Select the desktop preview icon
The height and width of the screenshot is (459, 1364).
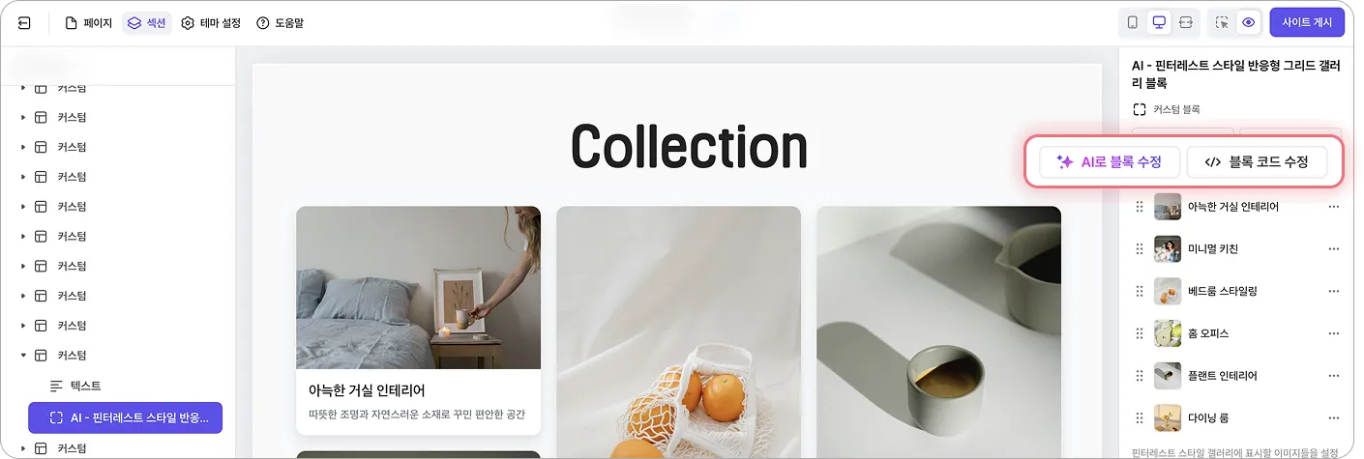pyautogui.click(x=1159, y=22)
